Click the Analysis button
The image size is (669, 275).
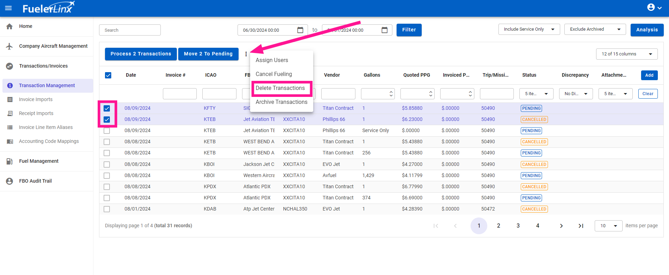(647, 30)
